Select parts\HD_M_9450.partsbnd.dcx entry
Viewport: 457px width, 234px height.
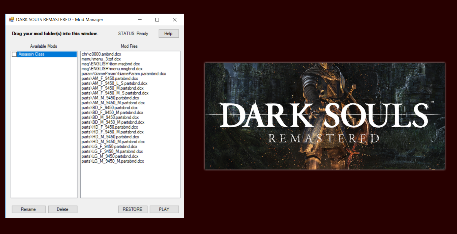pyautogui.click(x=110, y=137)
